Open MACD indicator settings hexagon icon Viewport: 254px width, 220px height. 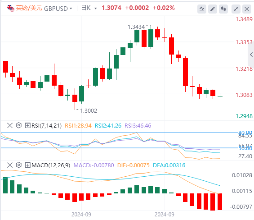pos(19,165)
